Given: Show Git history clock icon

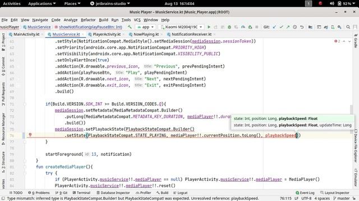Looking at the screenshot, I should tap(295, 27).
